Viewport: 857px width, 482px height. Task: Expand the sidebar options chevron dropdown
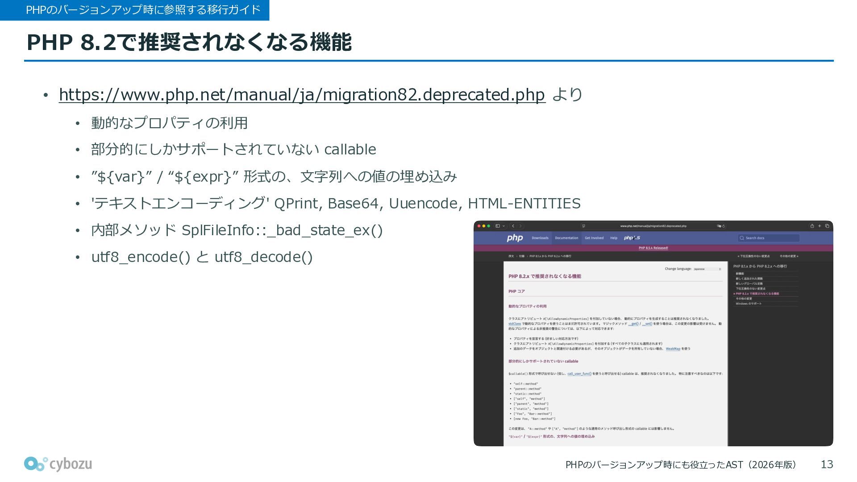[x=503, y=226]
